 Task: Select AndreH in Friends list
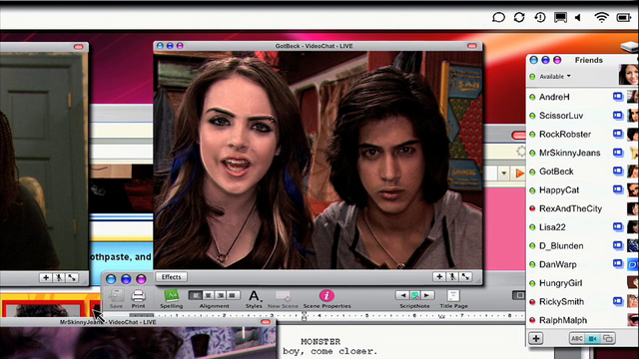pos(554,97)
